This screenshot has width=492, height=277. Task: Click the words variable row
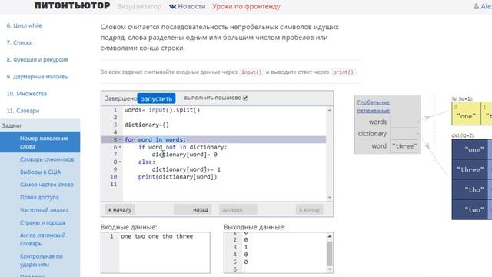[387, 122]
